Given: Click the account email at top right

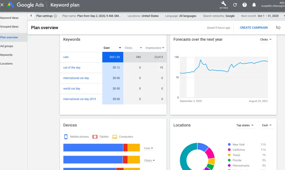Looking at the screenshot, I should point(273,6).
